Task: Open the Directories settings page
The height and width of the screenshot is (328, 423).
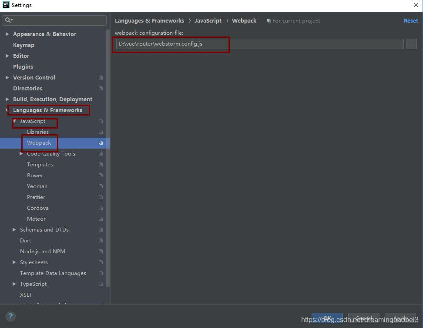Action: (x=27, y=88)
